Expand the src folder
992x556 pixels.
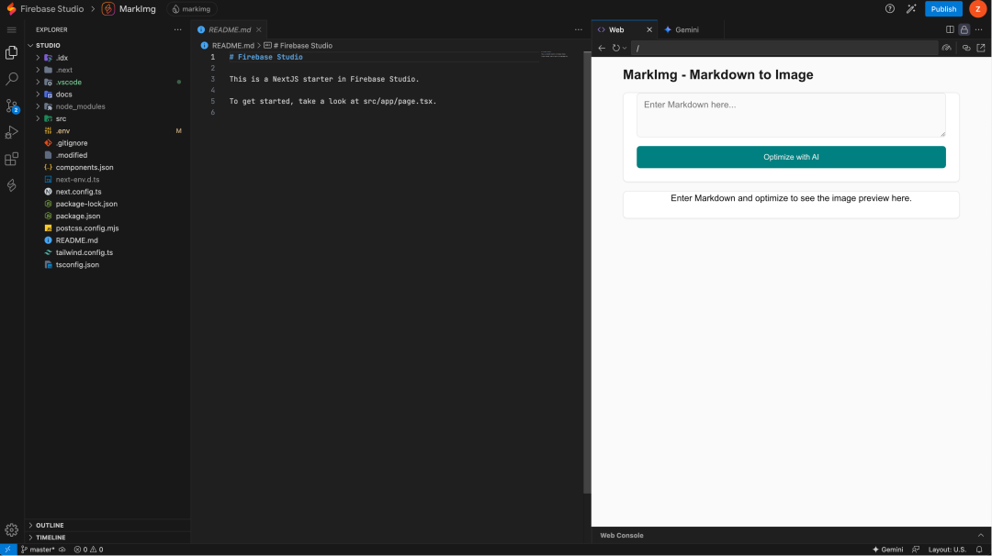pyautogui.click(x=61, y=117)
